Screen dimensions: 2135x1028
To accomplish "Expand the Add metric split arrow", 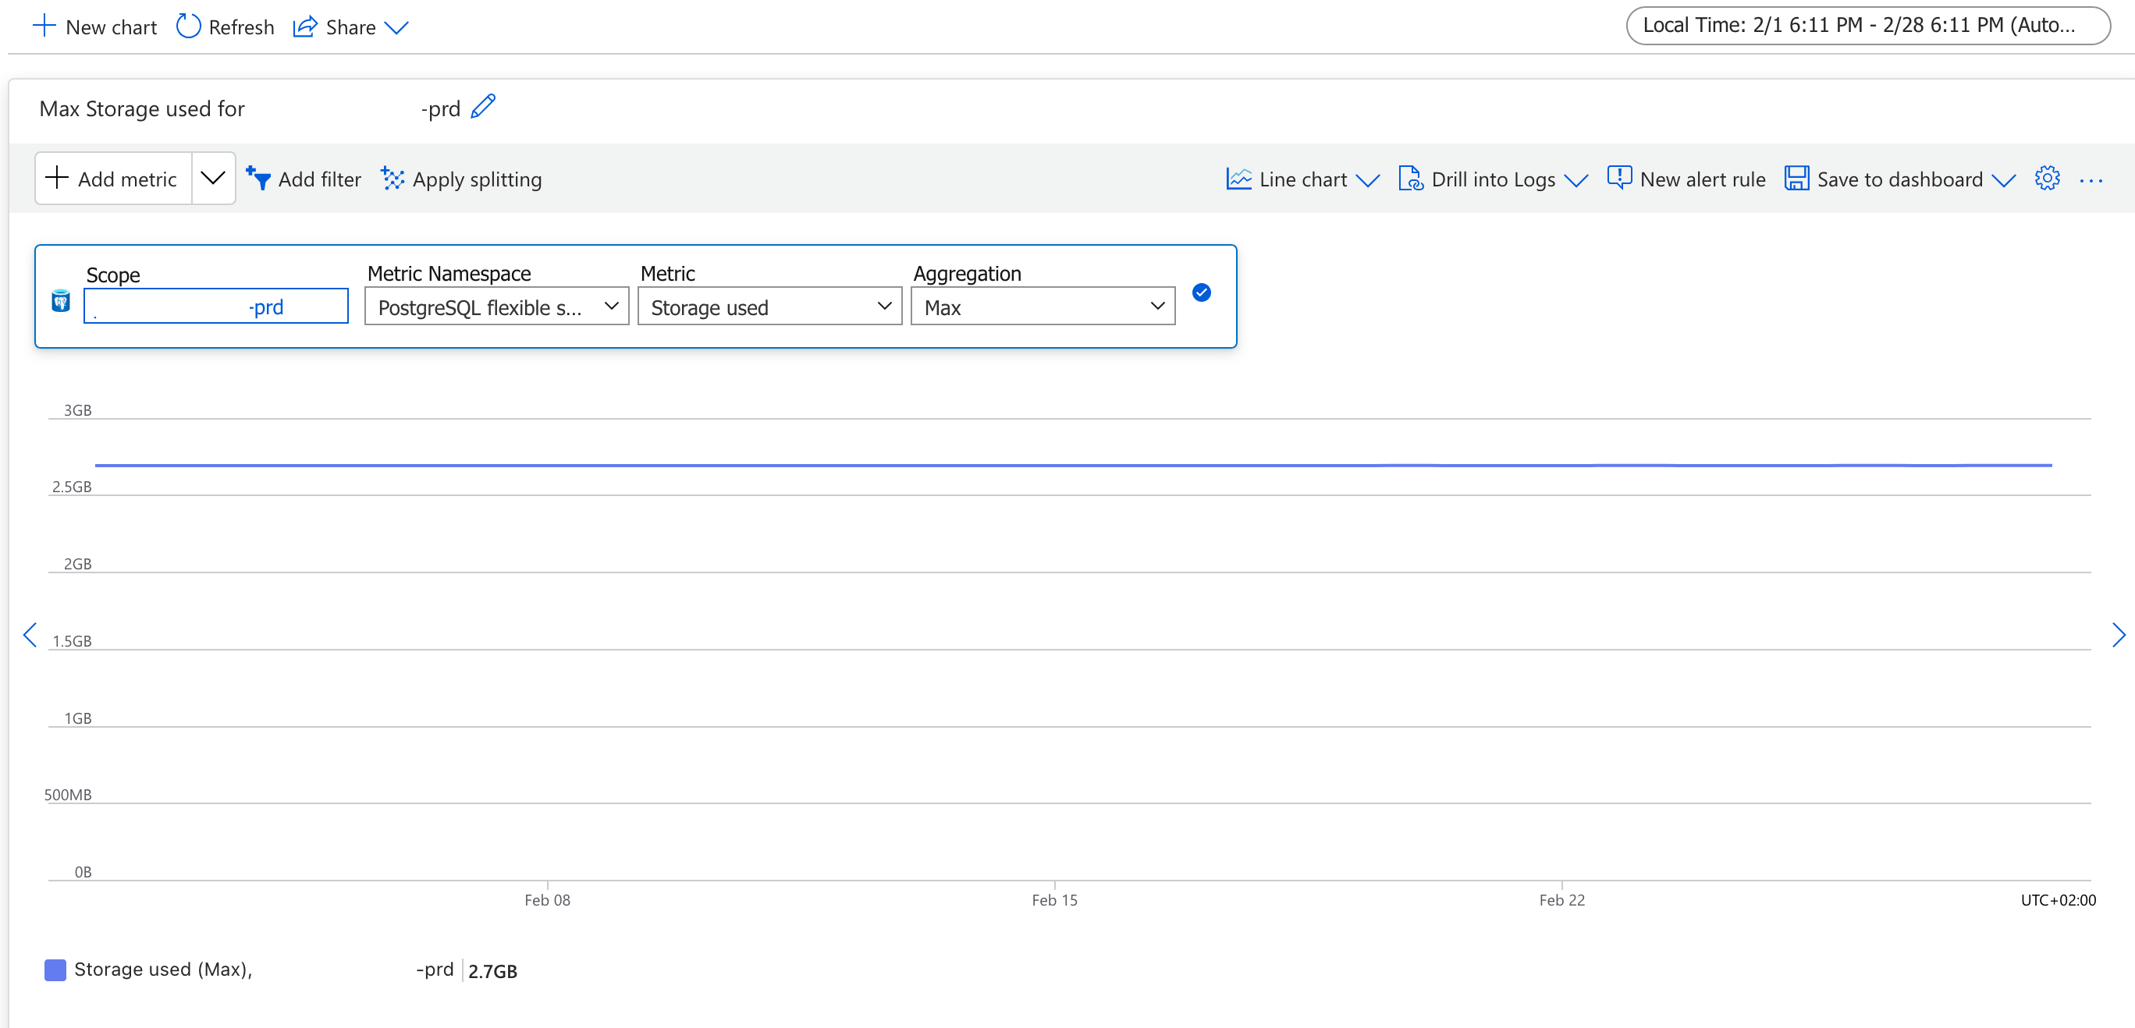I will coord(213,178).
